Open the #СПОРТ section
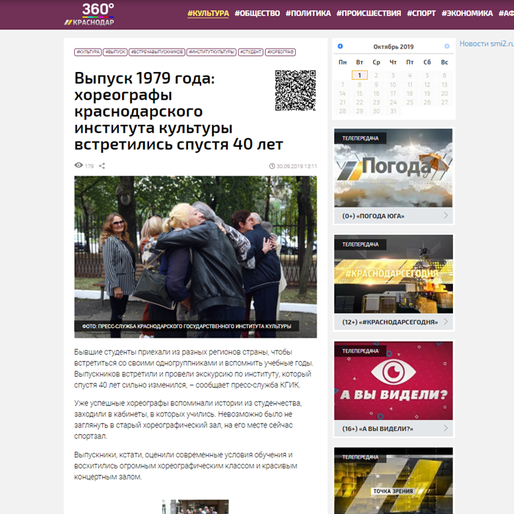Screen dimensions: 514x514 coord(421,13)
